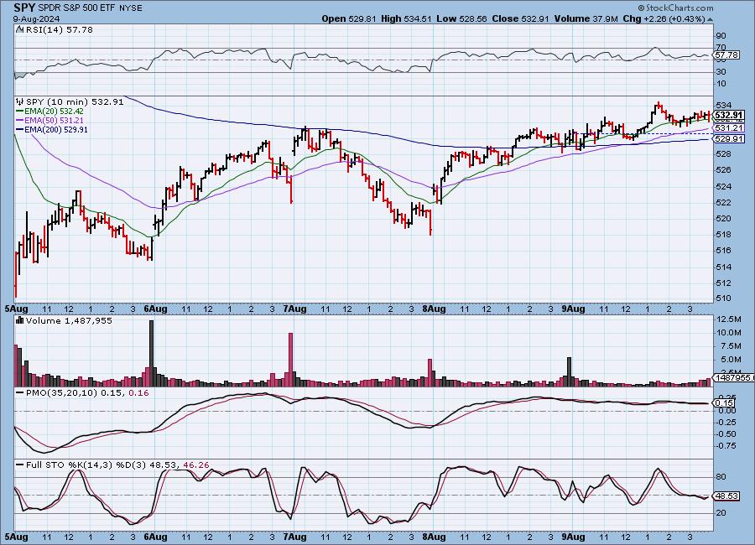The height and width of the screenshot is (545, 755).
Task: Click the boxed 532.91 last price tag
Action: click(729, 115)
